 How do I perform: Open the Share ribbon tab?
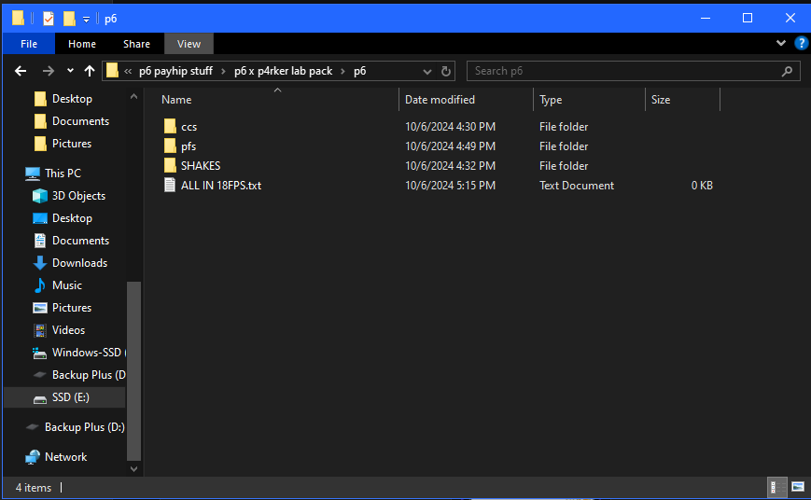point(136,44)
